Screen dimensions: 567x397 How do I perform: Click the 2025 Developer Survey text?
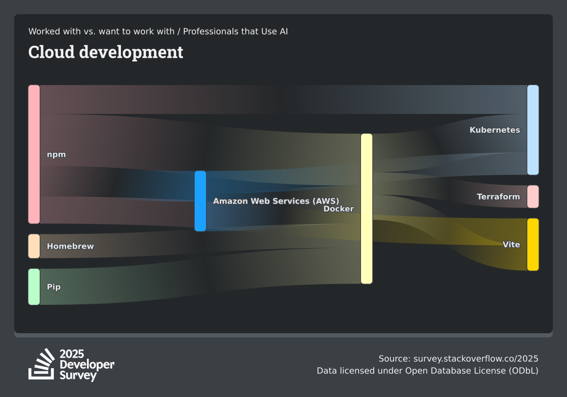pos(87,364)
